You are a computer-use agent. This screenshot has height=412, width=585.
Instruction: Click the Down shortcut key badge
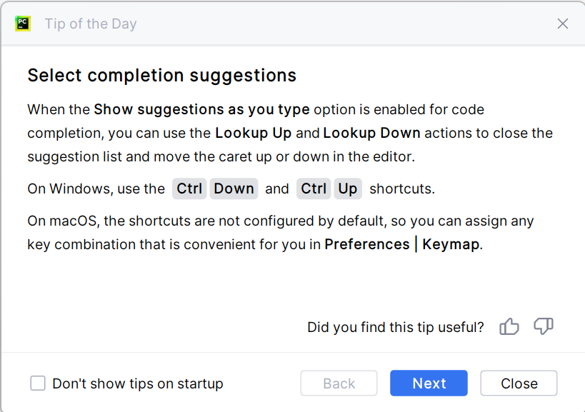pyautogui.click(x=234, y=189)
